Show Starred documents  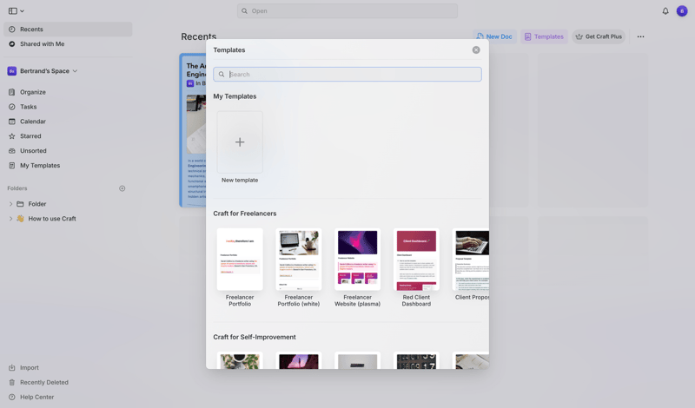(30, 136)
